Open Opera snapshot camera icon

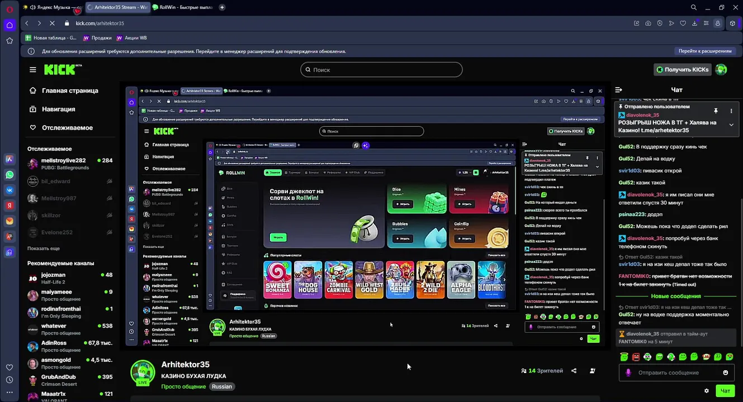(x=648, y=23)
